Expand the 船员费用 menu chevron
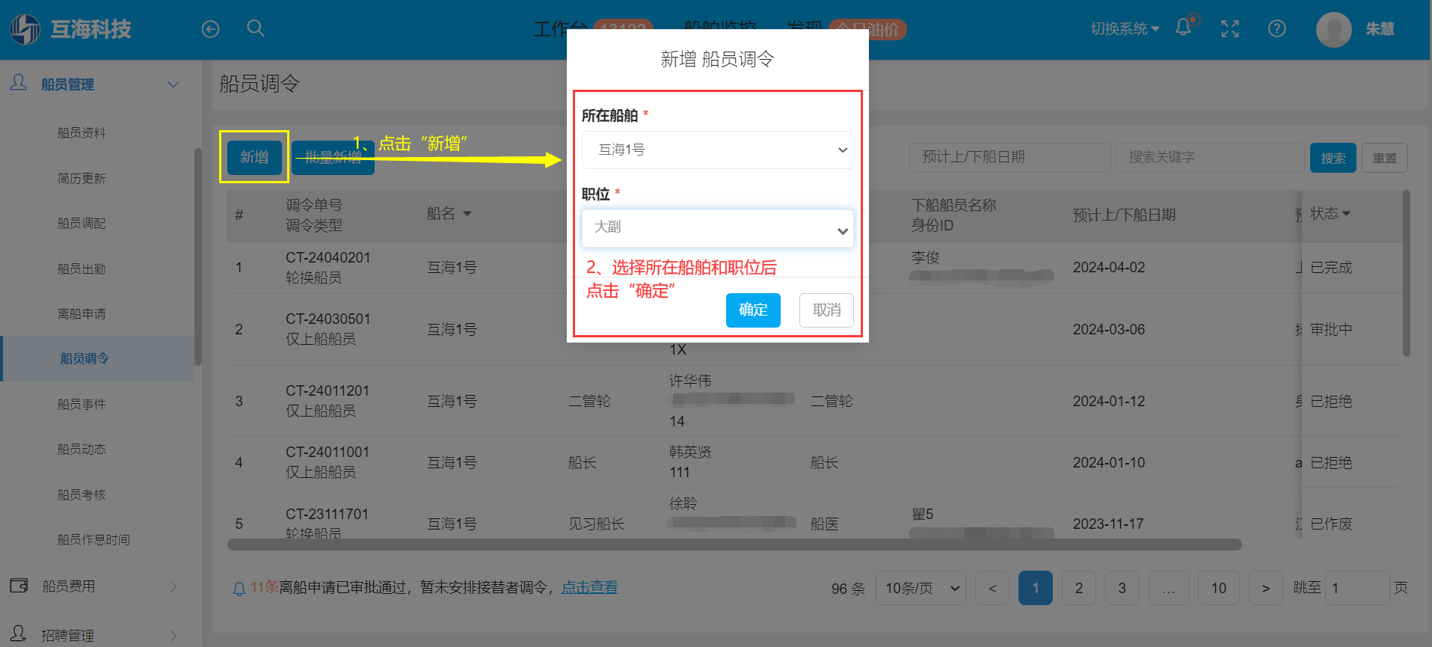This screenshot has height=647, width=1432. click(173, 586)
